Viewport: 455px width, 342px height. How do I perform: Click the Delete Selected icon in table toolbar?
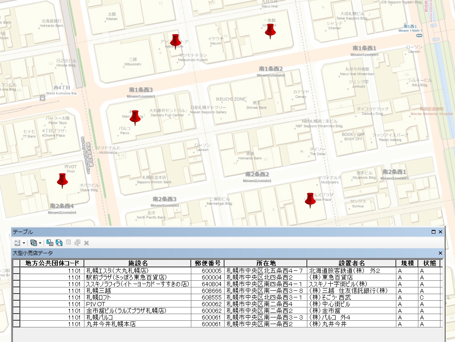click(x=87, y=243)
